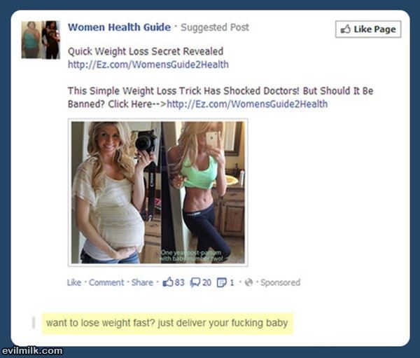Click the evilmilk.com watermark
The width and height of the screenshot is (420, 358).
click(32, 350)
